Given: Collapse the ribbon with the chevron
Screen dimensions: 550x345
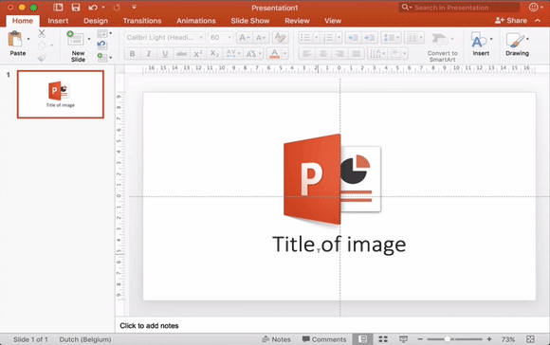Looking at the screenshot, I should click(x=538, y=21).
